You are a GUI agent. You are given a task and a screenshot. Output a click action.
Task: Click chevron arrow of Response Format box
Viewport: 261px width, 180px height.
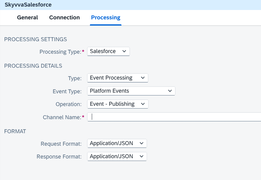(x=141, y=156)
